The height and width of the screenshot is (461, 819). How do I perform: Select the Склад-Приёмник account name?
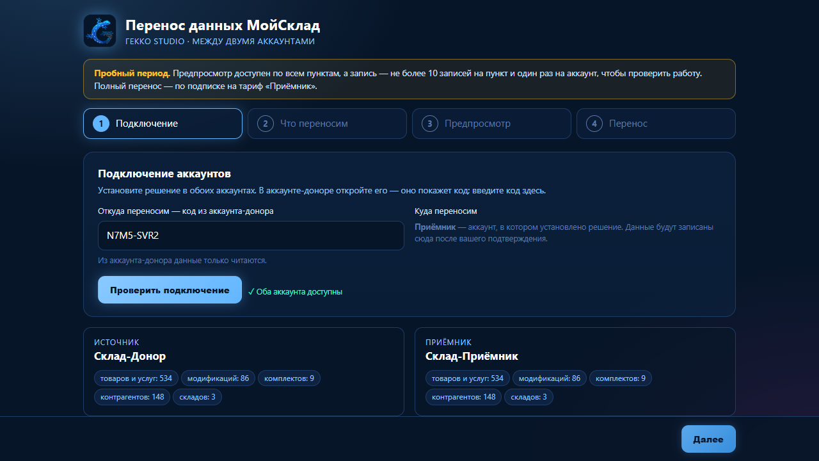472,356
